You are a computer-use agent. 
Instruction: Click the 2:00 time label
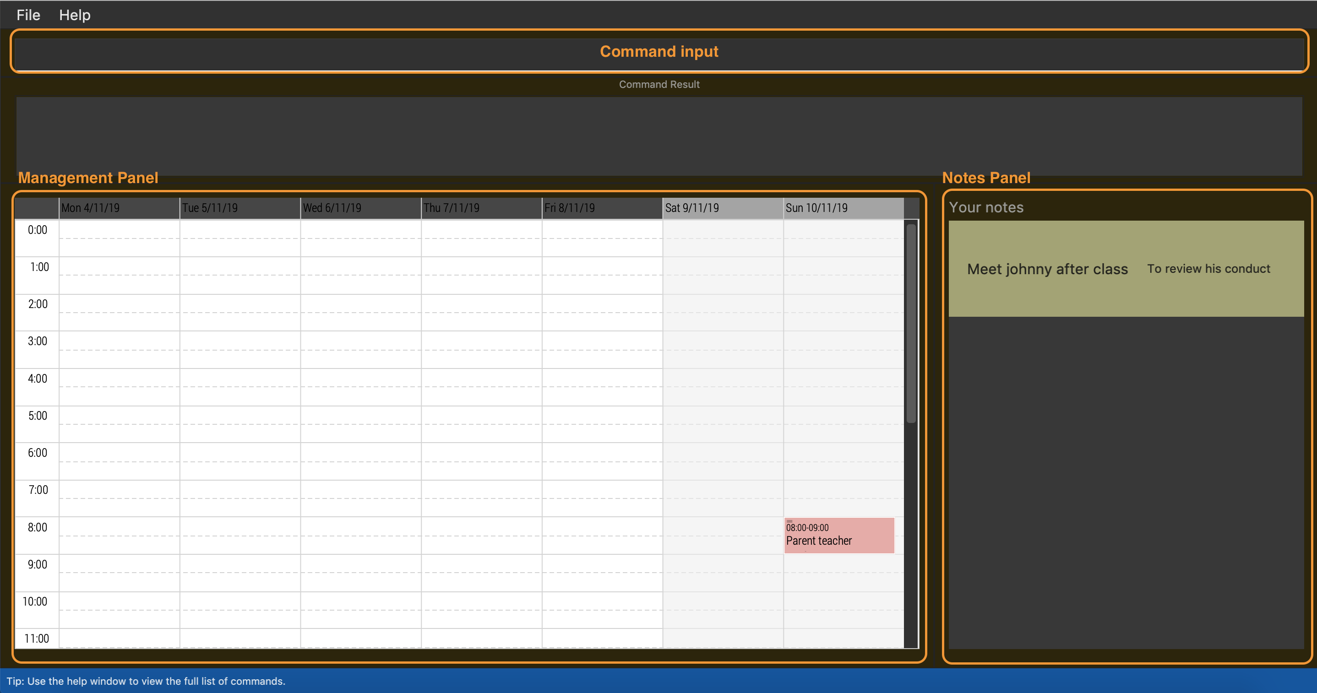pos(38,304)
